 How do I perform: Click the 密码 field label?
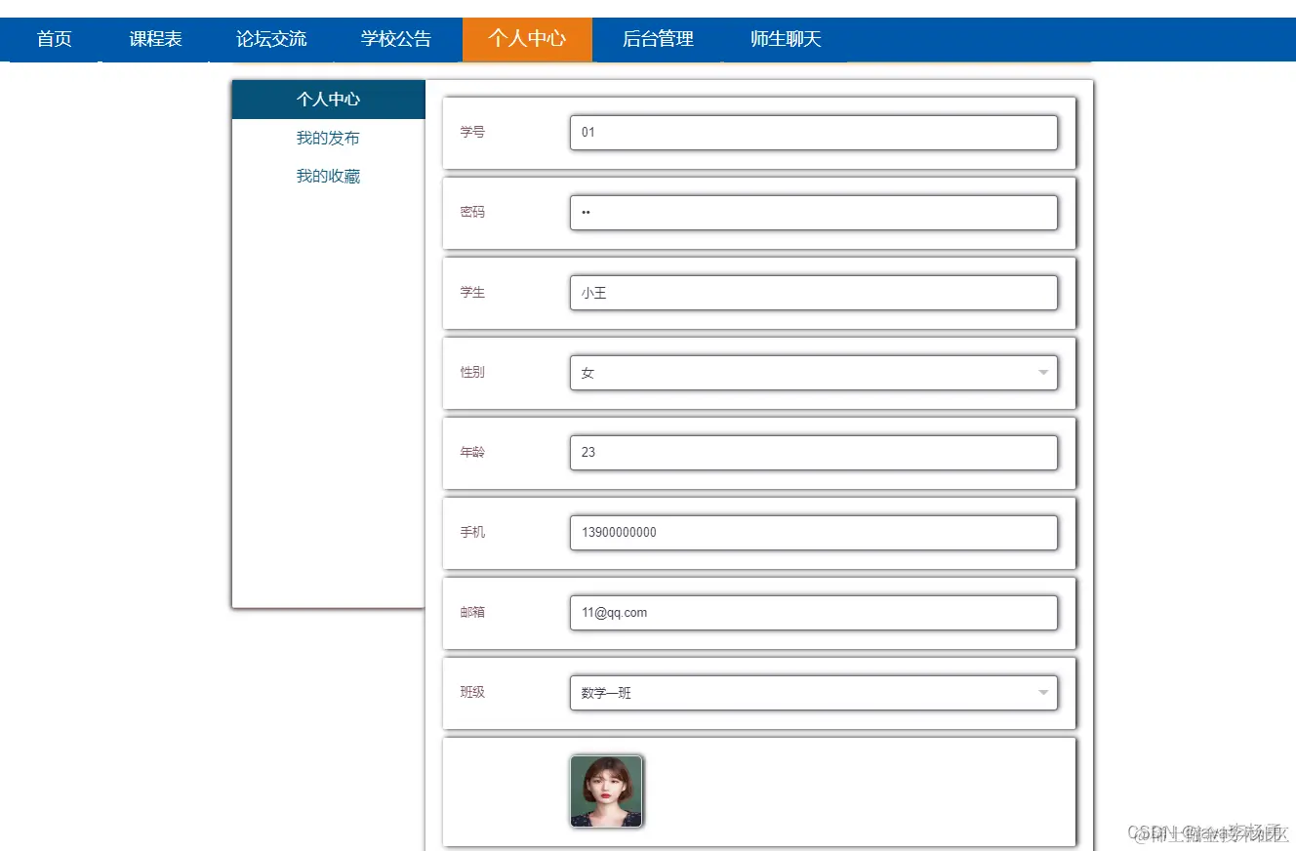tap(472, 212)
